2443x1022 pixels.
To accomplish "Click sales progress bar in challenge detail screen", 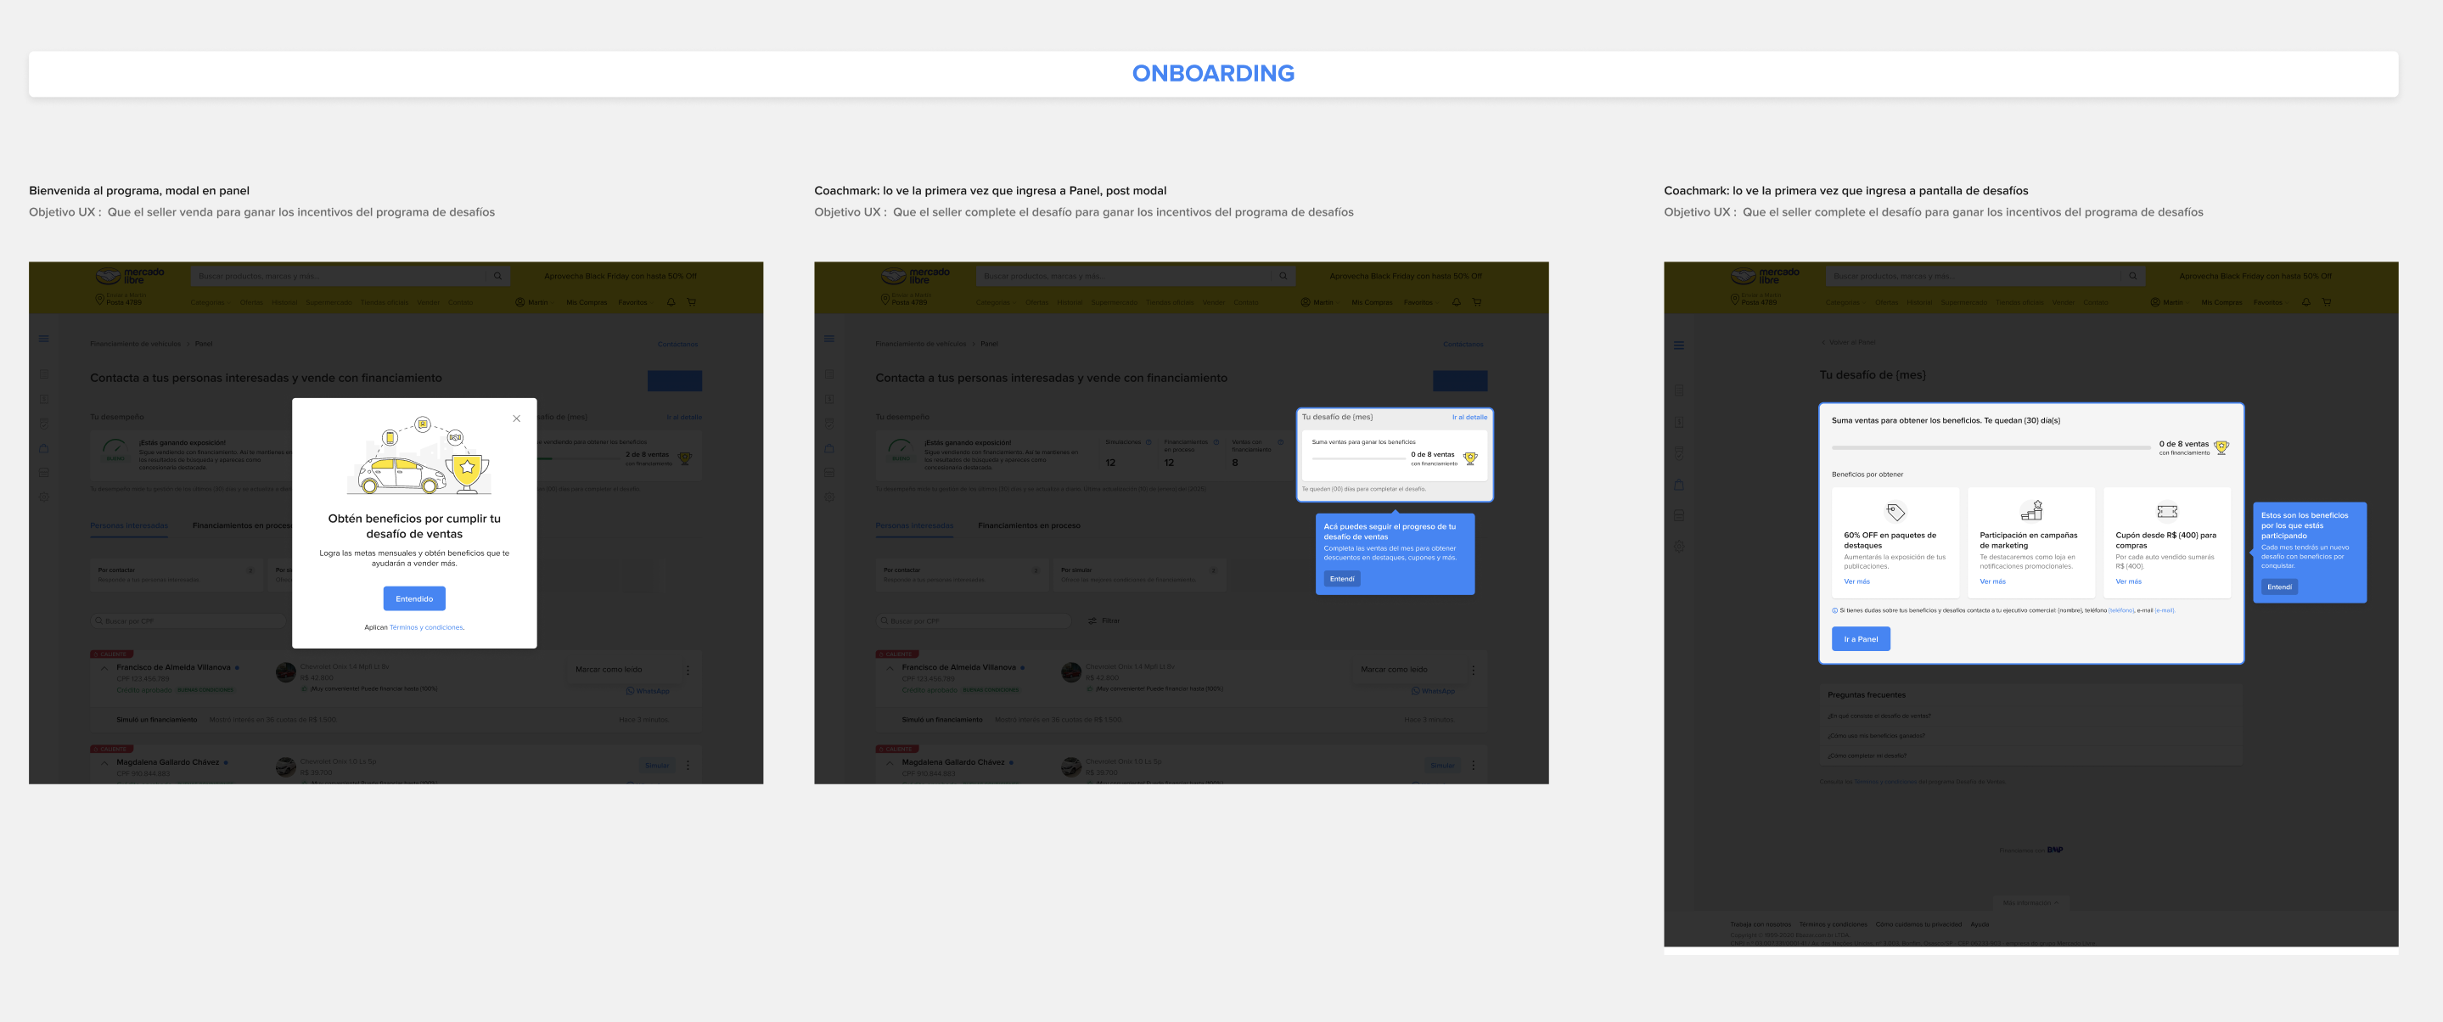I will (1991, 446).
